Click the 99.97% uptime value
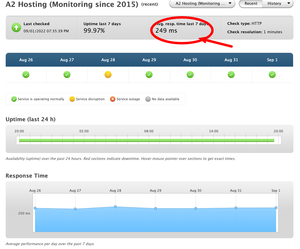 tap(94, 31)
